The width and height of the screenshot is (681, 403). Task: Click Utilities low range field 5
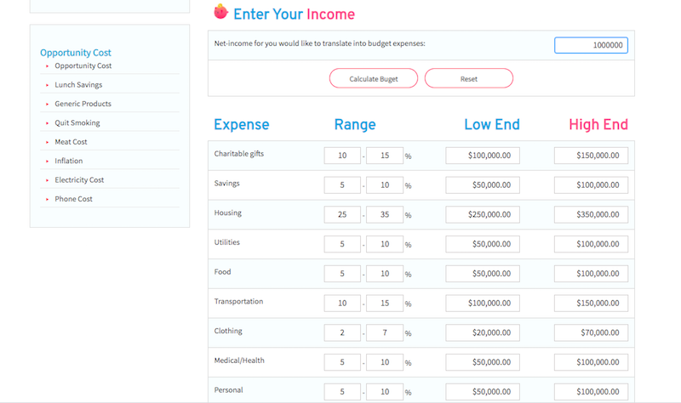[342, 244]
